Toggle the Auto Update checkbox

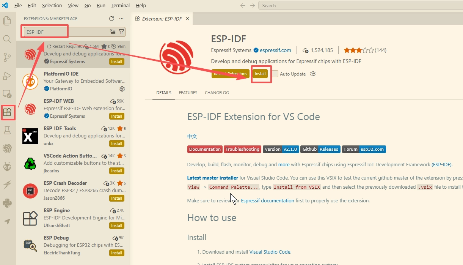pos(275,74)
